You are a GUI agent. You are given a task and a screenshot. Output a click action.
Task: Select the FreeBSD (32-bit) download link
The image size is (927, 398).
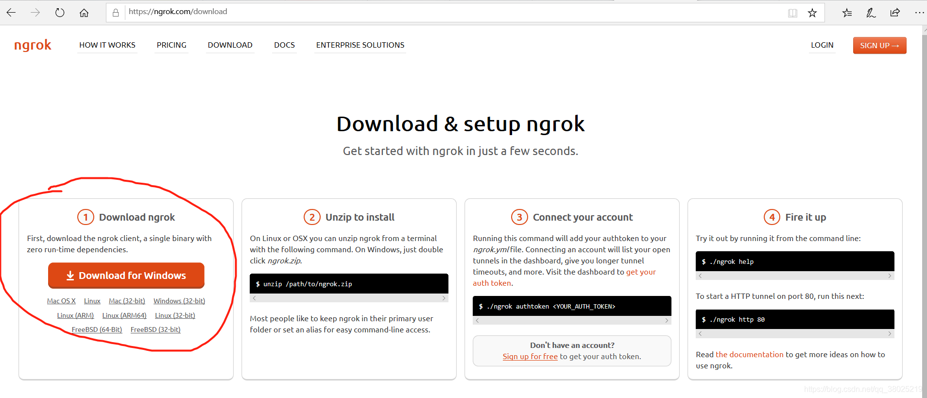tap(155, 330)
